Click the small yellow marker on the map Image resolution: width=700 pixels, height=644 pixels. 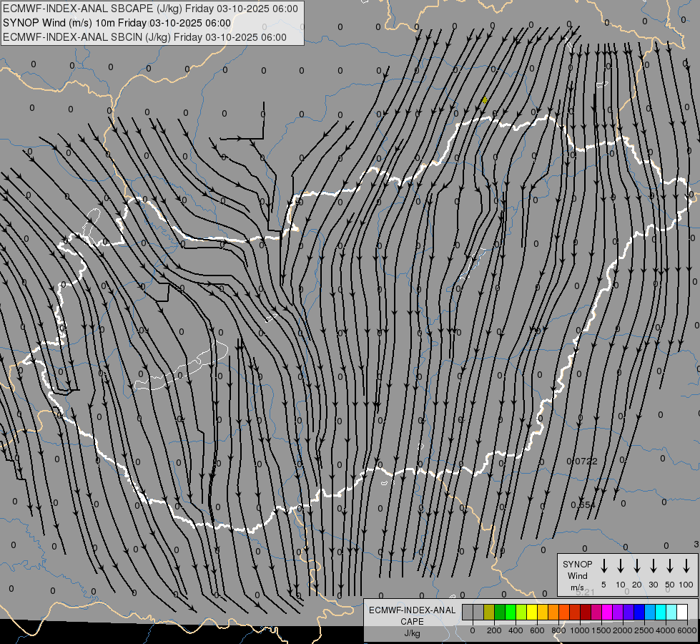485,100
